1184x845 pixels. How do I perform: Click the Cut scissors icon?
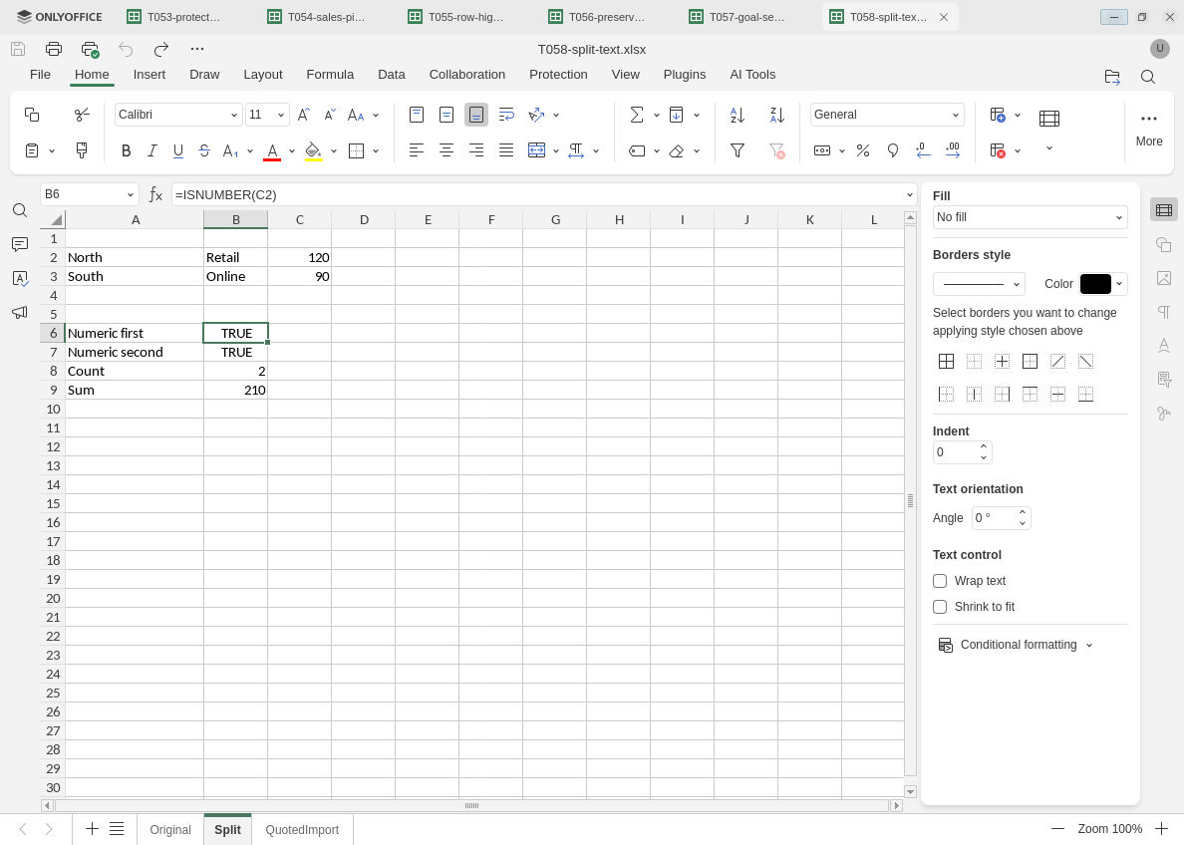click(82, 115)
